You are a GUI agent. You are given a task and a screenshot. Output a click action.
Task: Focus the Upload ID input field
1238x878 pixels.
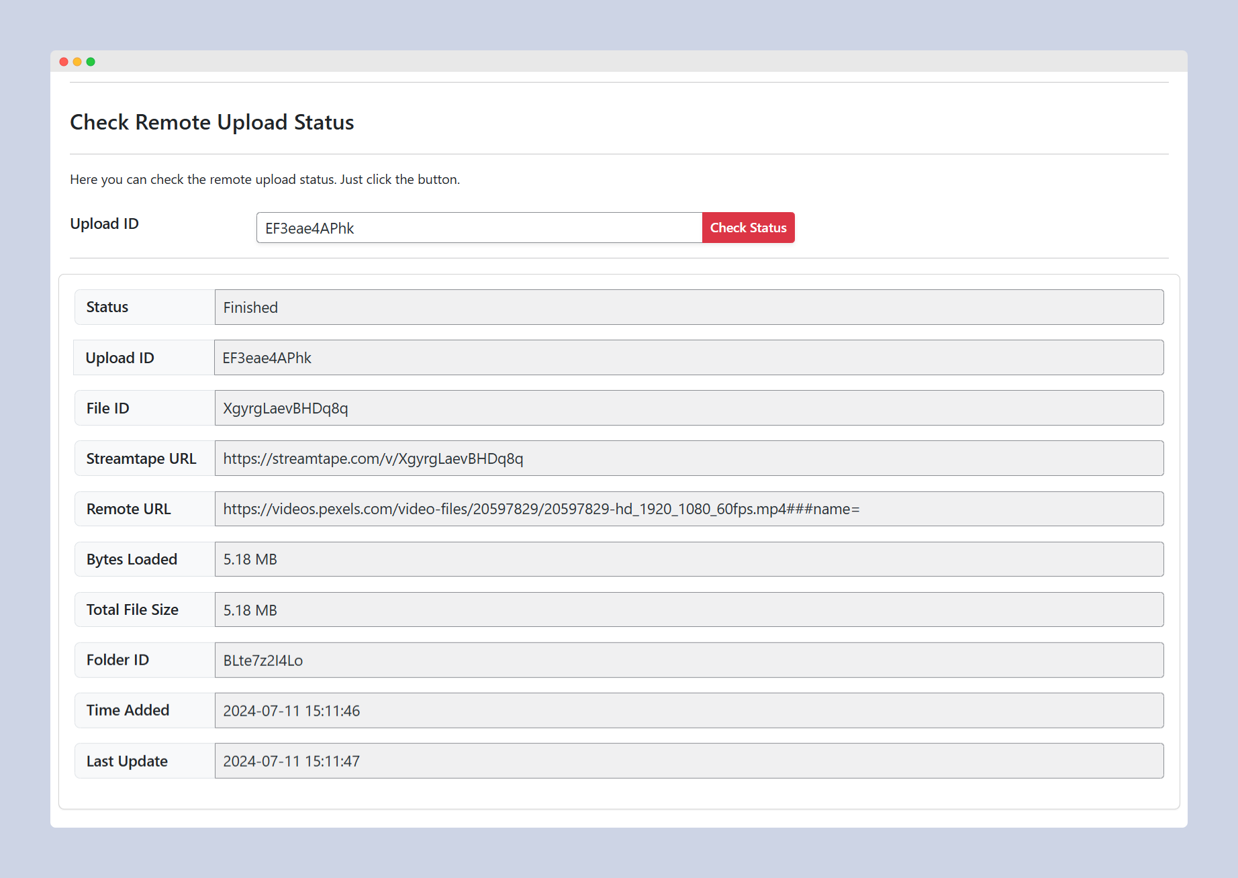click(479, 228)
